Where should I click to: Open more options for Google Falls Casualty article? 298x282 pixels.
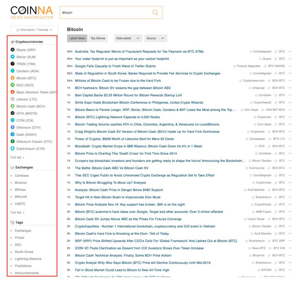(290, 66)
